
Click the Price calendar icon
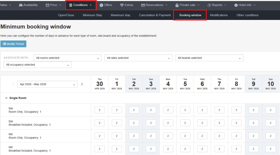coord(47,5)
